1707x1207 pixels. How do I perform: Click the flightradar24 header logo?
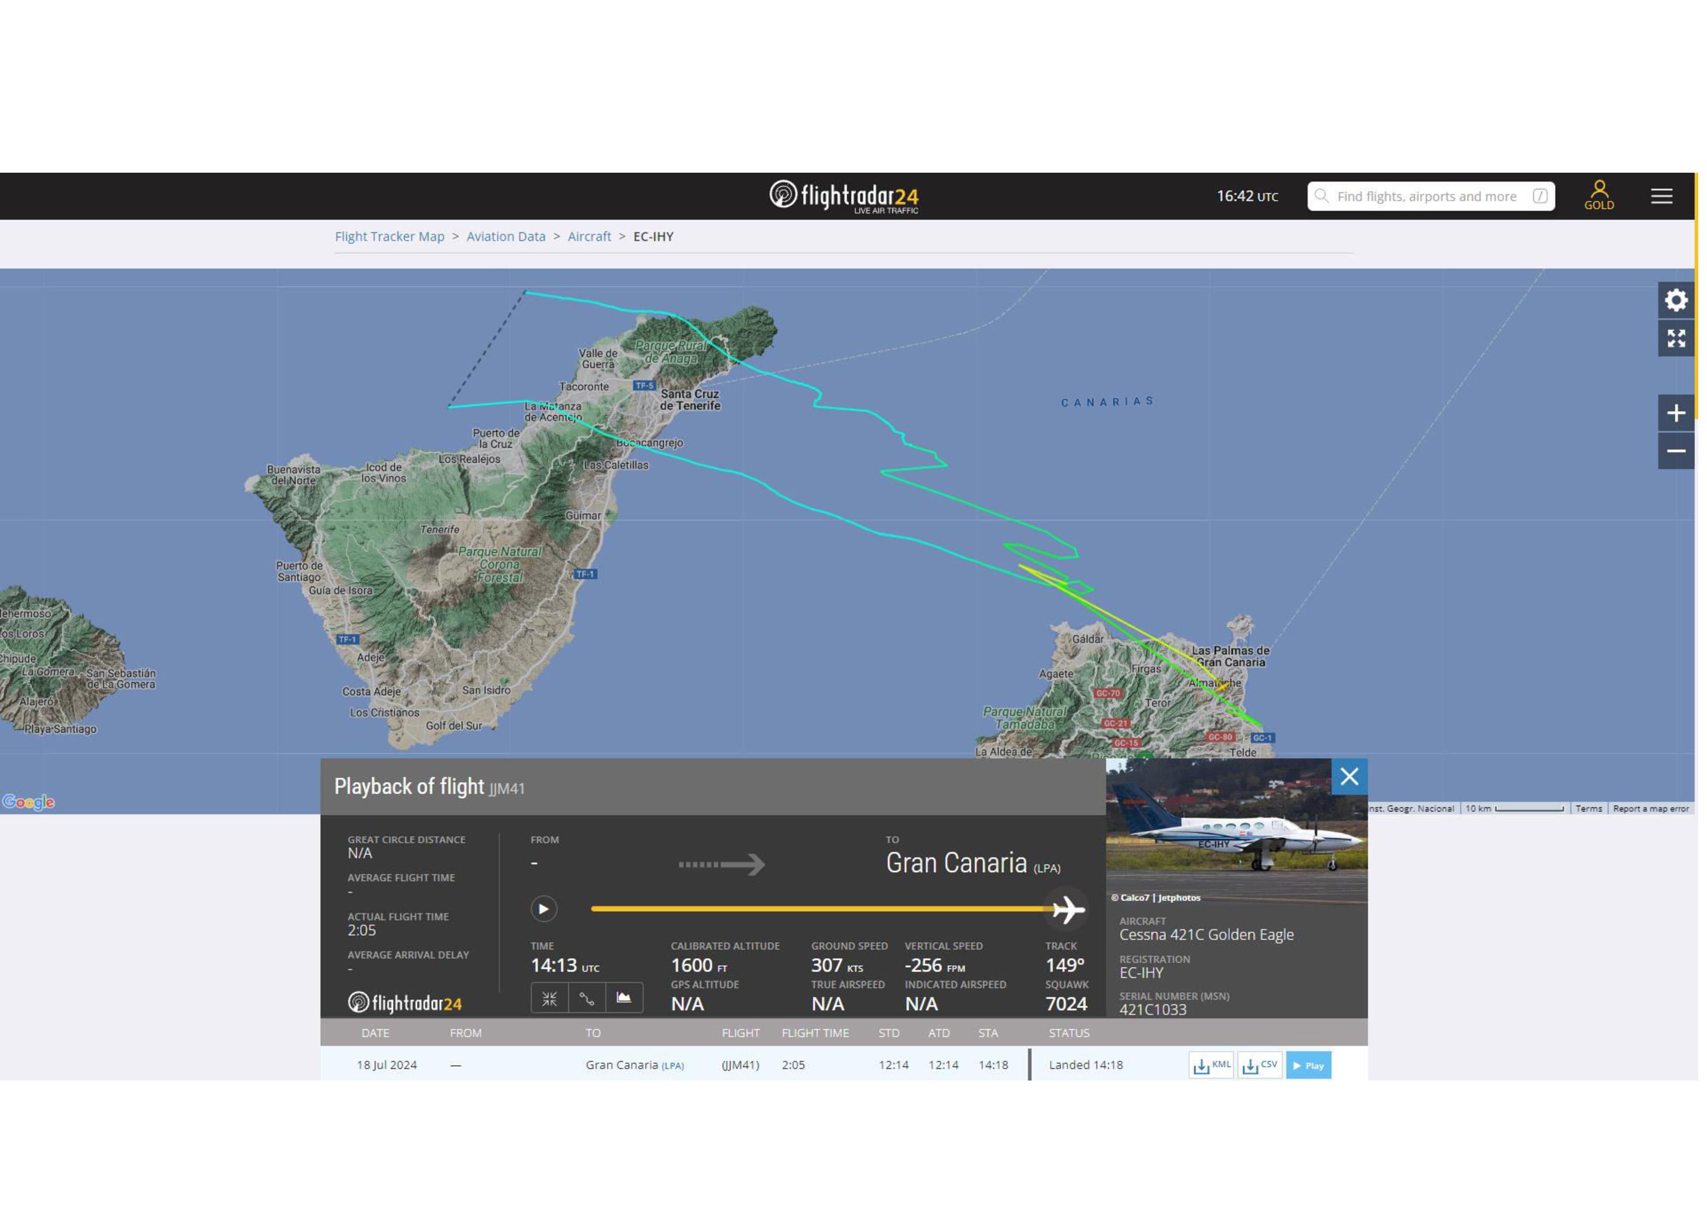844,196
